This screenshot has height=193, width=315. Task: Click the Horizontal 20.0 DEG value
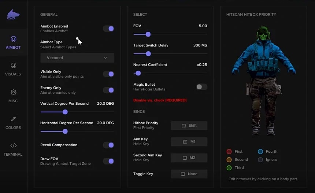[105, 123]
